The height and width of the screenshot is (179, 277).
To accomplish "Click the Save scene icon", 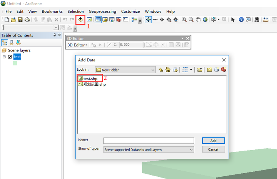I will [20, 20].
